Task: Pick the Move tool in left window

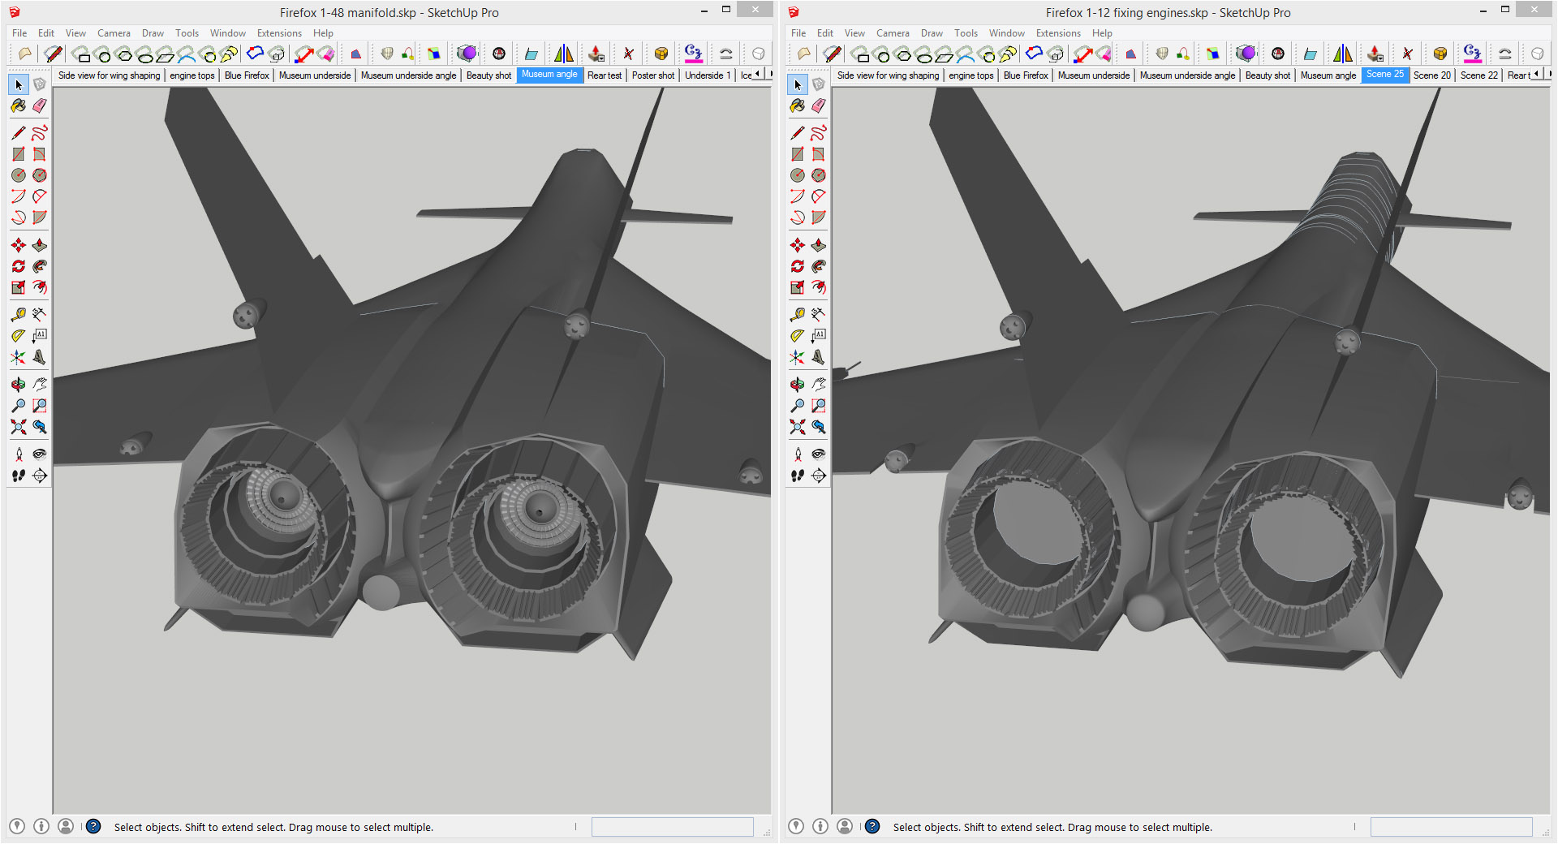Action: 19,245
